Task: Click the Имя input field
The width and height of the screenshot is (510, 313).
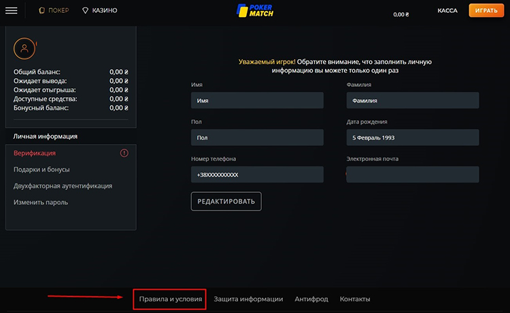Action: coord(257,100)
